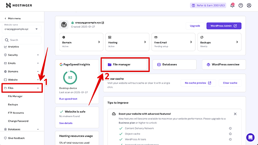The image size is (258, 145).
Task: Click the Hostinger logo
Action: [19, 5]
